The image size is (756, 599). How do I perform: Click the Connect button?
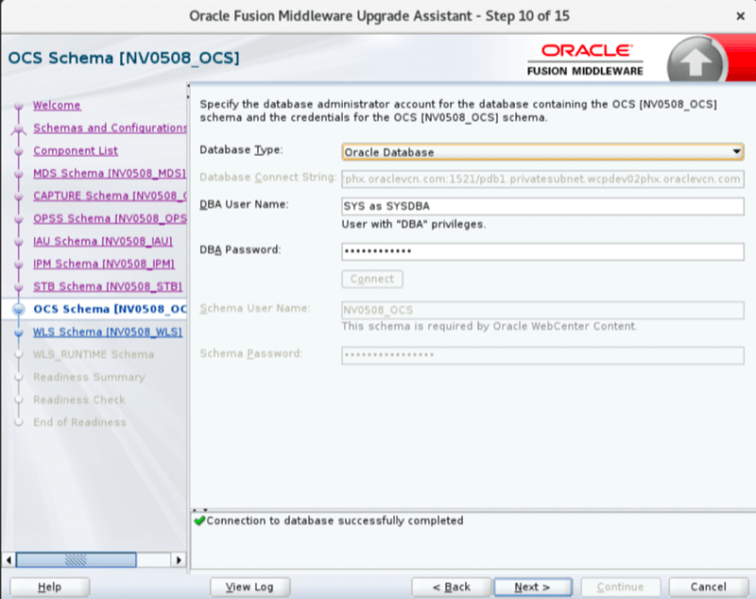point(372,279)
